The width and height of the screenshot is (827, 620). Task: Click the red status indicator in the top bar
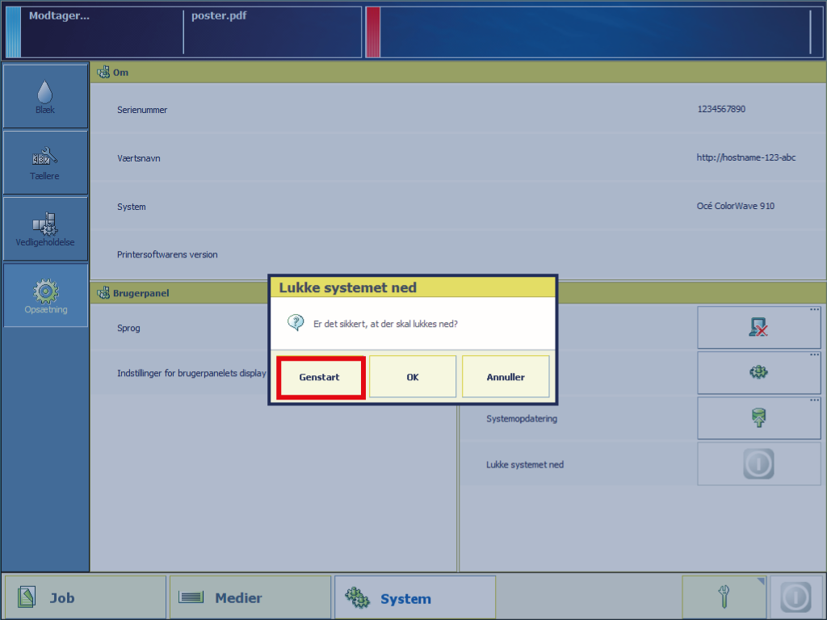click(x=373, y=31)
